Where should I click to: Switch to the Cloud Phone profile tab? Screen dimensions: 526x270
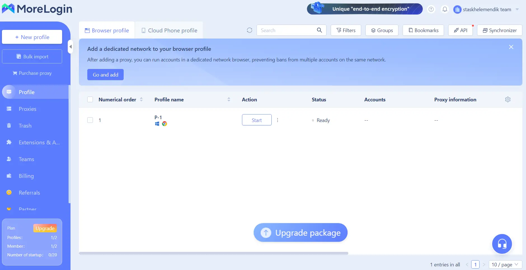pos(169,30)
